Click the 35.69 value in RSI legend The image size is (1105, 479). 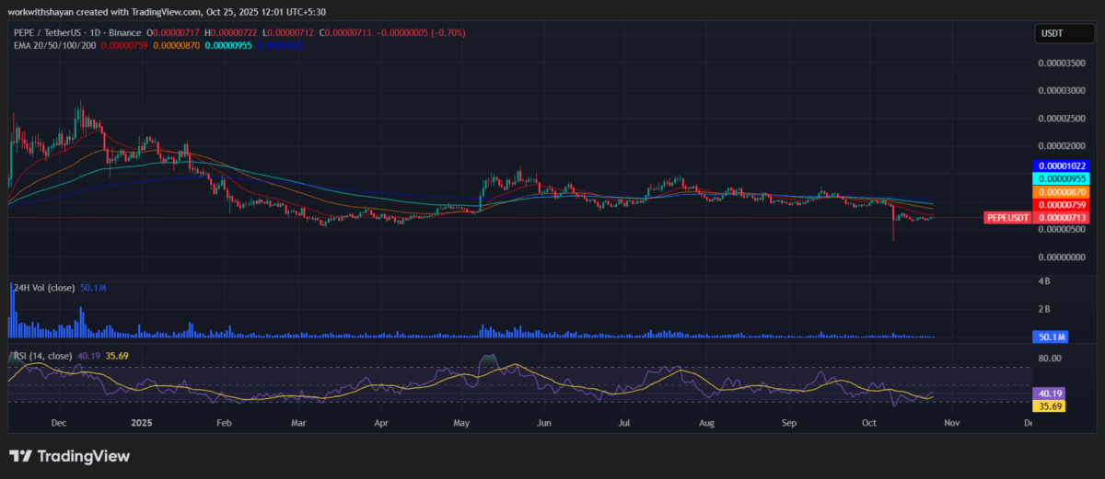(117, 355)
